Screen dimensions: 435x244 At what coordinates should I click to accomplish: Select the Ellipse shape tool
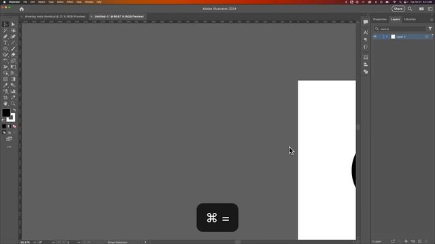[5, 49]
